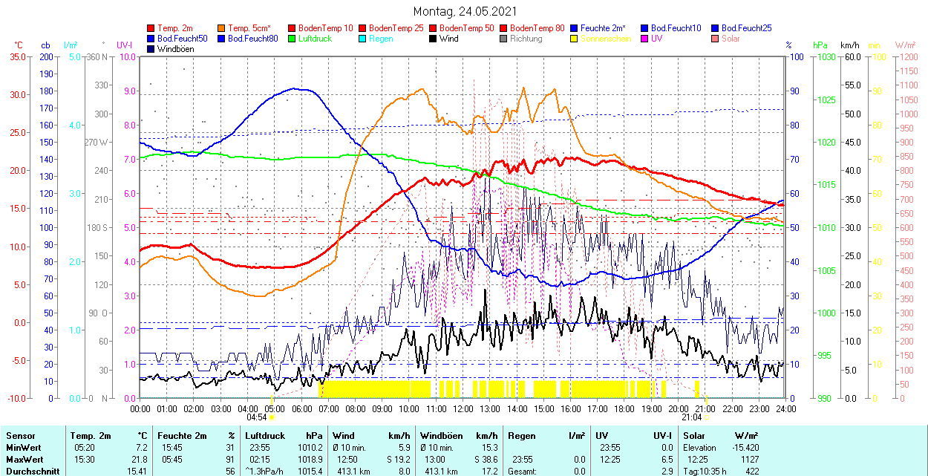928x476 pixels.
Task: Click the Bod.Feucht80 legend label
Action: (253, 39)
